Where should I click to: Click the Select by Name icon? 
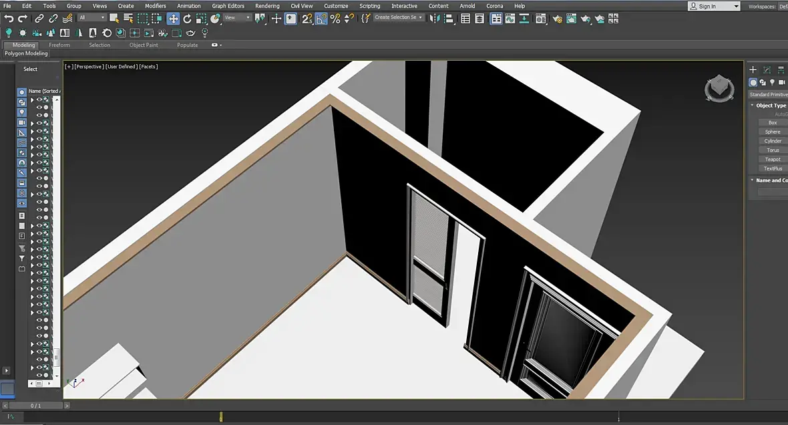tap(128, 19)
